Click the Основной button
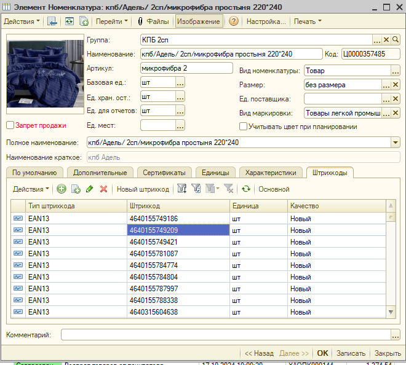This screenshot has height=365, width=406. [274, 189]
